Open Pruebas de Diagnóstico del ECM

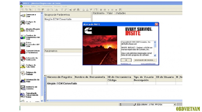(x=30, y=37)
